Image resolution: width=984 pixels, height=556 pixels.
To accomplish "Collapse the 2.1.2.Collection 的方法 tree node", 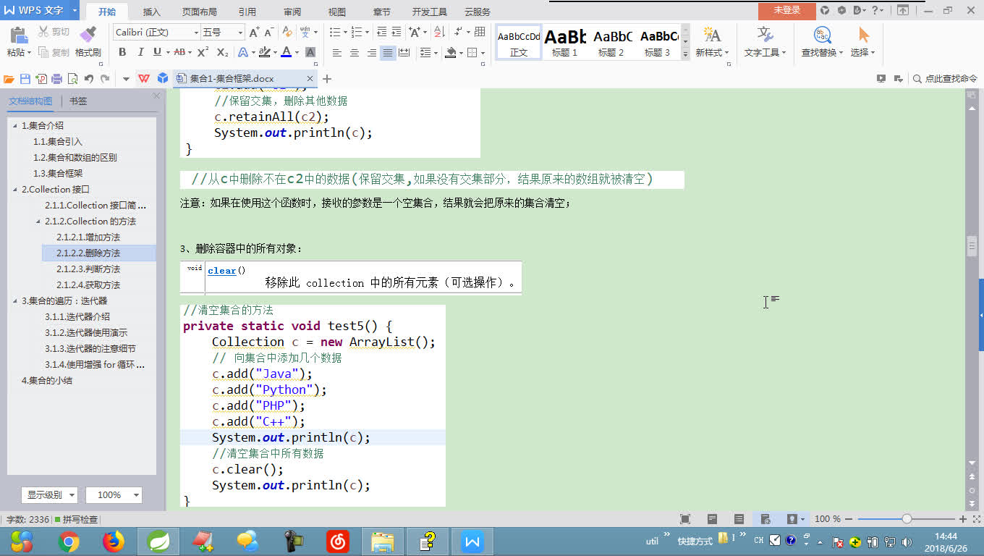I will pos(39,221).
